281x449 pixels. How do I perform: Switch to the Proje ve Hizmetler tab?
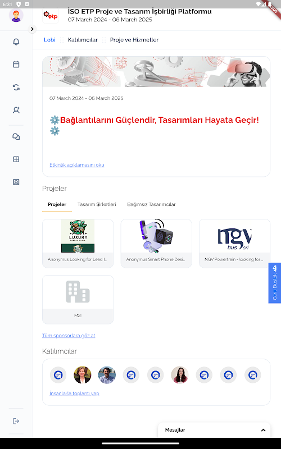tap(134, 40)
